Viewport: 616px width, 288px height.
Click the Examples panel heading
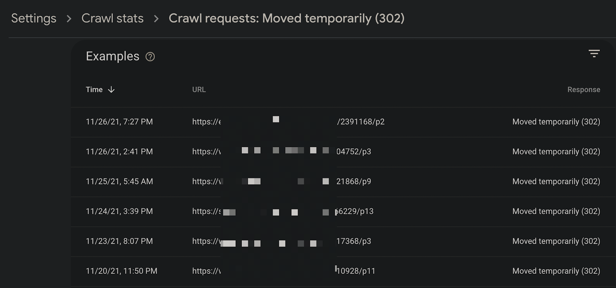point(112,56)
